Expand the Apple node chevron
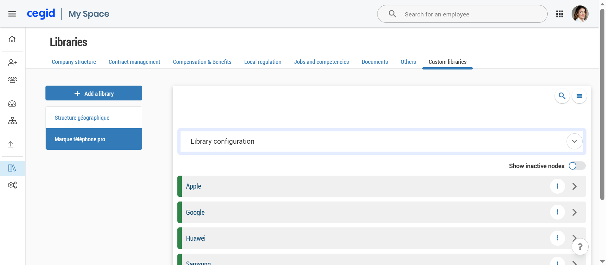This screenshot has width=606, height=265. coord(574,186)
